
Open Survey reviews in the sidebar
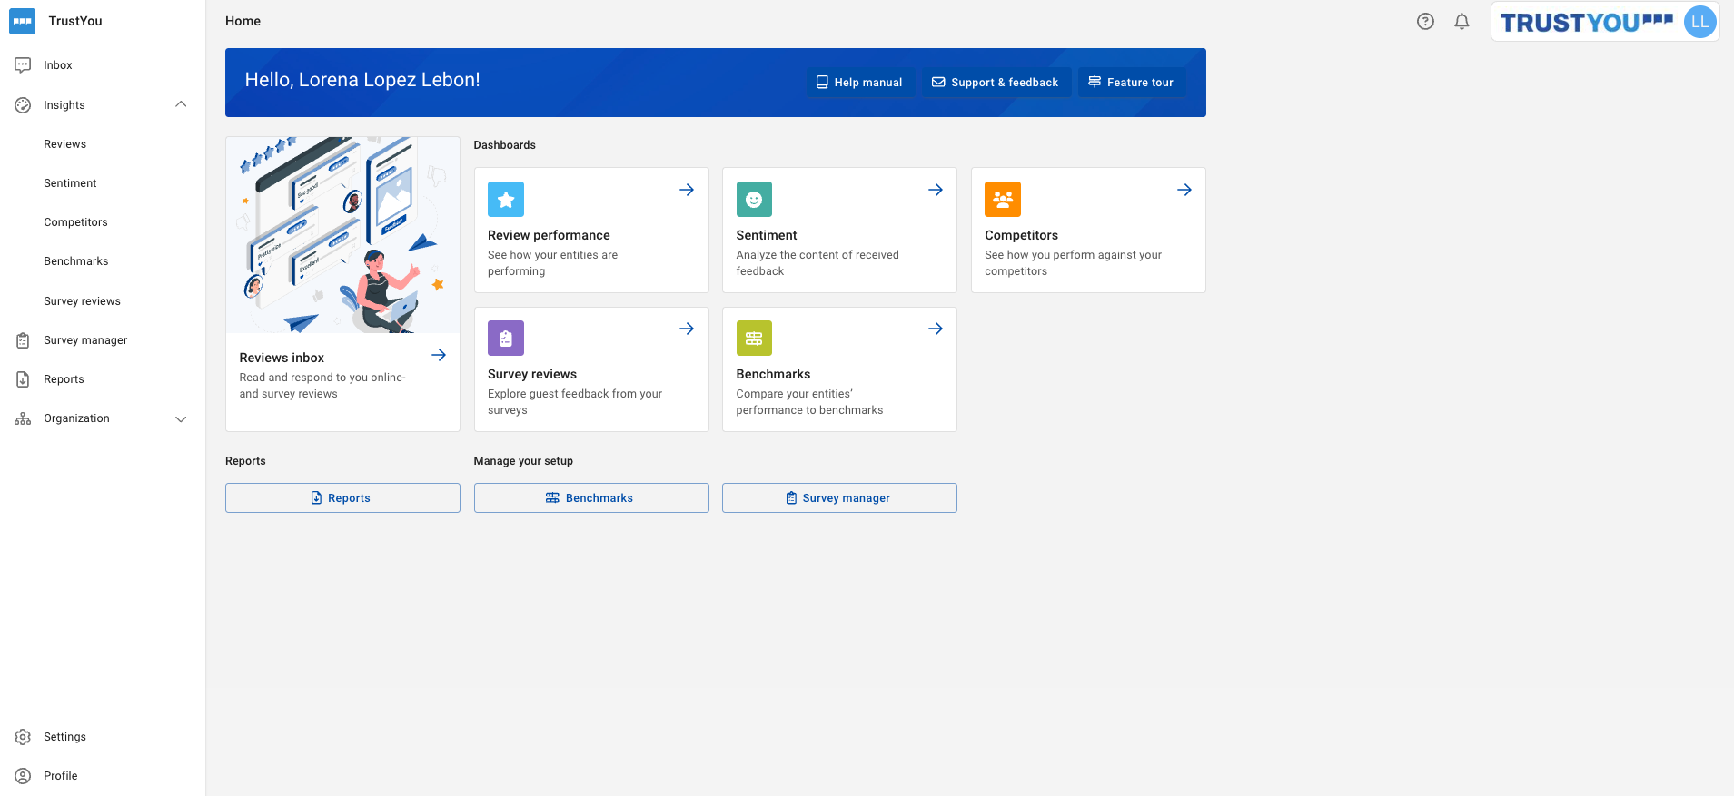click(82, 301)
